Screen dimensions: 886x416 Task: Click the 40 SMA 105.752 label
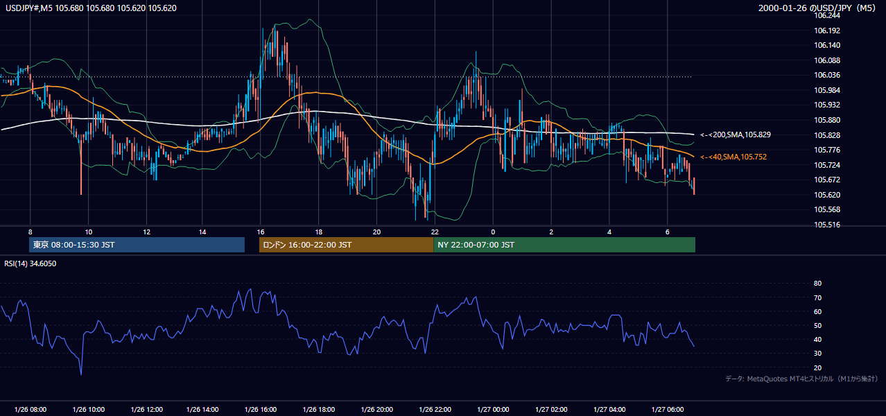[733, 157]
